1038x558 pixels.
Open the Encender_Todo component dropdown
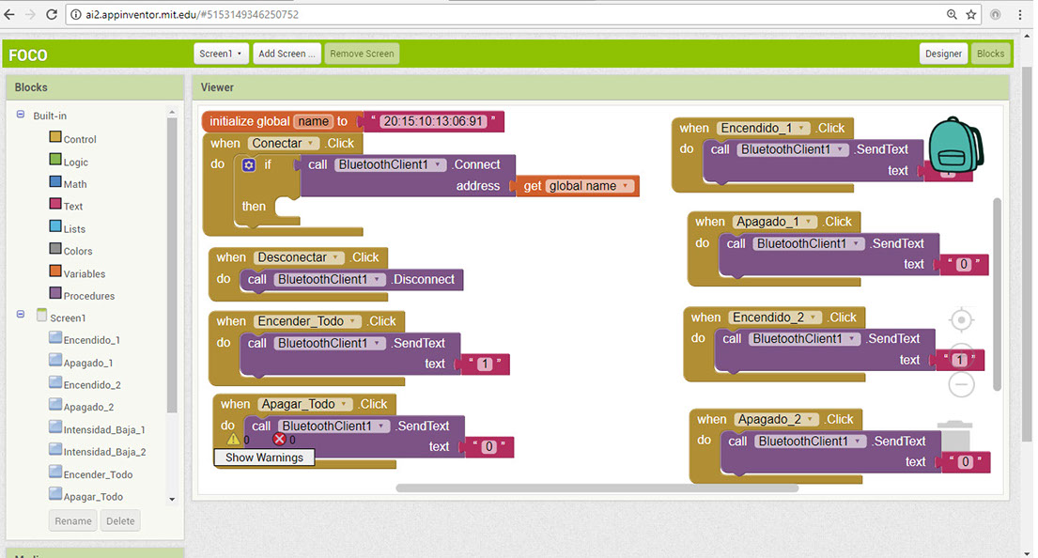tap(352, 321)
